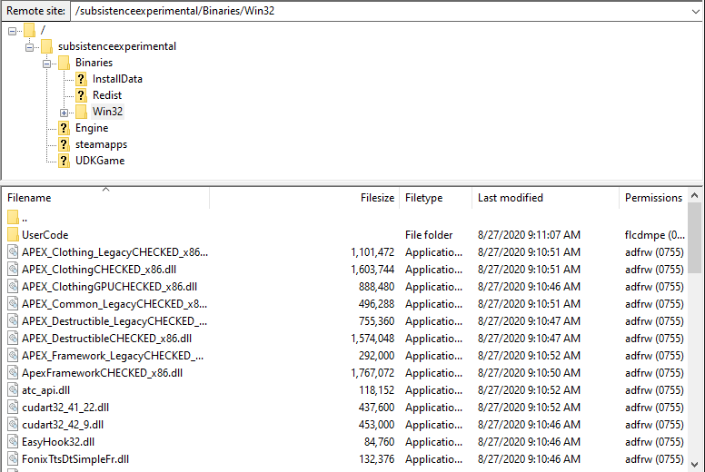The image size is (705, 472).
Task: Sort file list by Filetype column
Action: click(x=435, y=198)
